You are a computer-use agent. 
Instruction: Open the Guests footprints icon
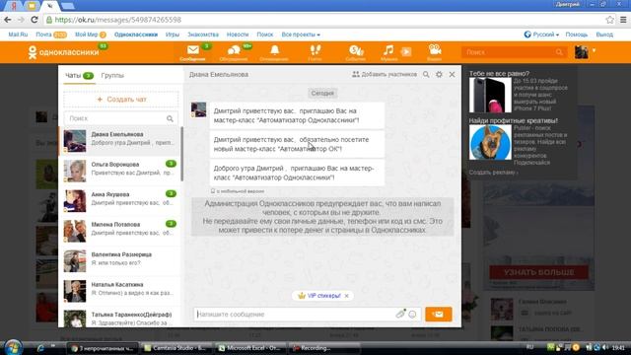[x=315, y=50]
